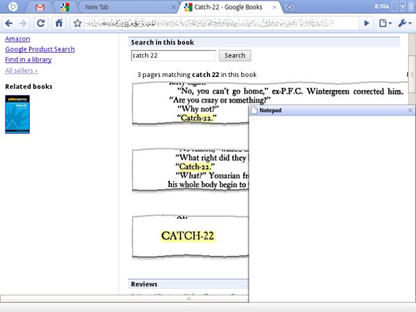Click the Reviews section heading
416x312 pixels.
click(144, 284)
